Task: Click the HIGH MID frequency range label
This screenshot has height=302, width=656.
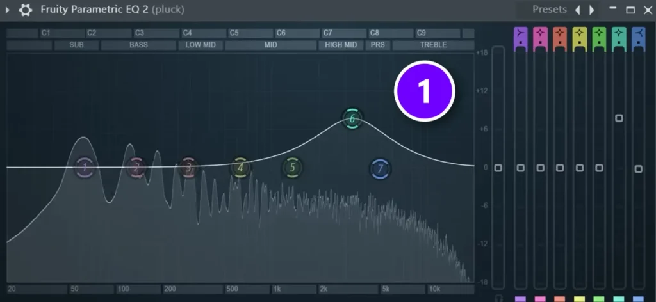Action: click(341, 45)
